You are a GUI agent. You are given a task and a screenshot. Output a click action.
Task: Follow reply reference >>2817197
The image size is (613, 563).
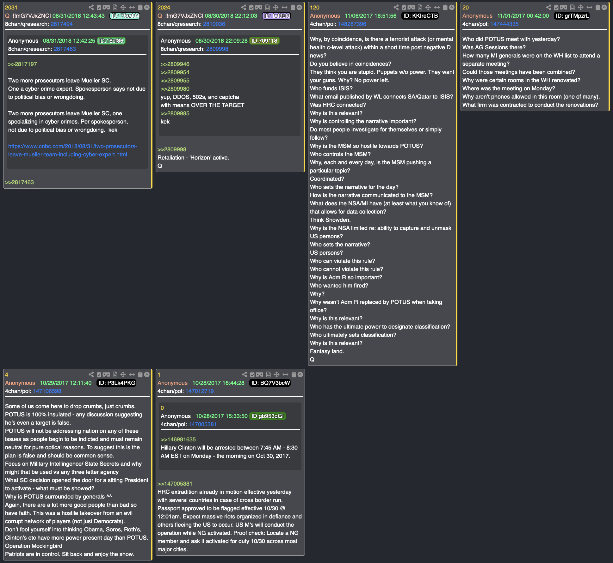point(22,64)
